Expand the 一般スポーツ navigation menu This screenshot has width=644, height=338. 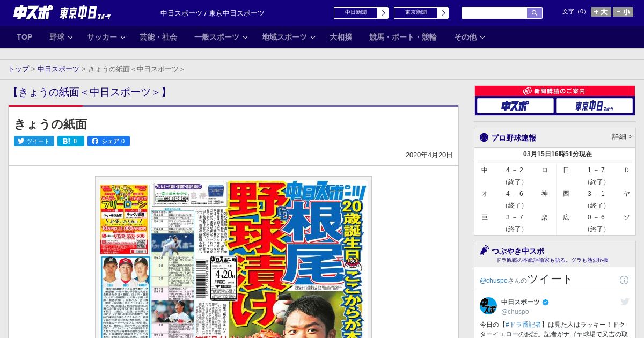(221, 37)
